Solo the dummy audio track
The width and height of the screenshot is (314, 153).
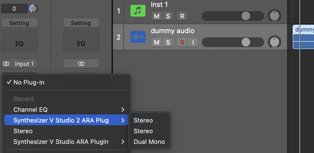coord(168,42)
